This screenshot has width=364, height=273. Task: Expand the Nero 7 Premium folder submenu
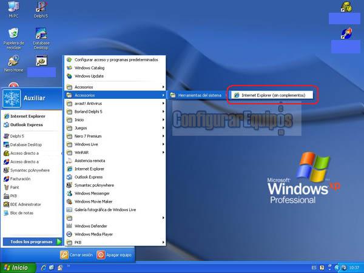coord(115,136)
